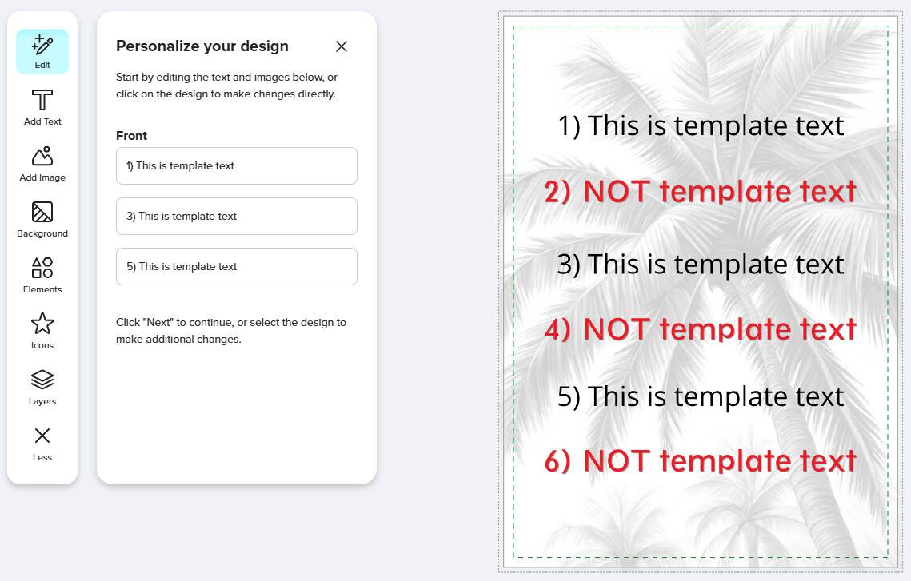The width and height of the screenshot is (911, 581).
Task: Show the Layers panel
Action: pos(42,388)
